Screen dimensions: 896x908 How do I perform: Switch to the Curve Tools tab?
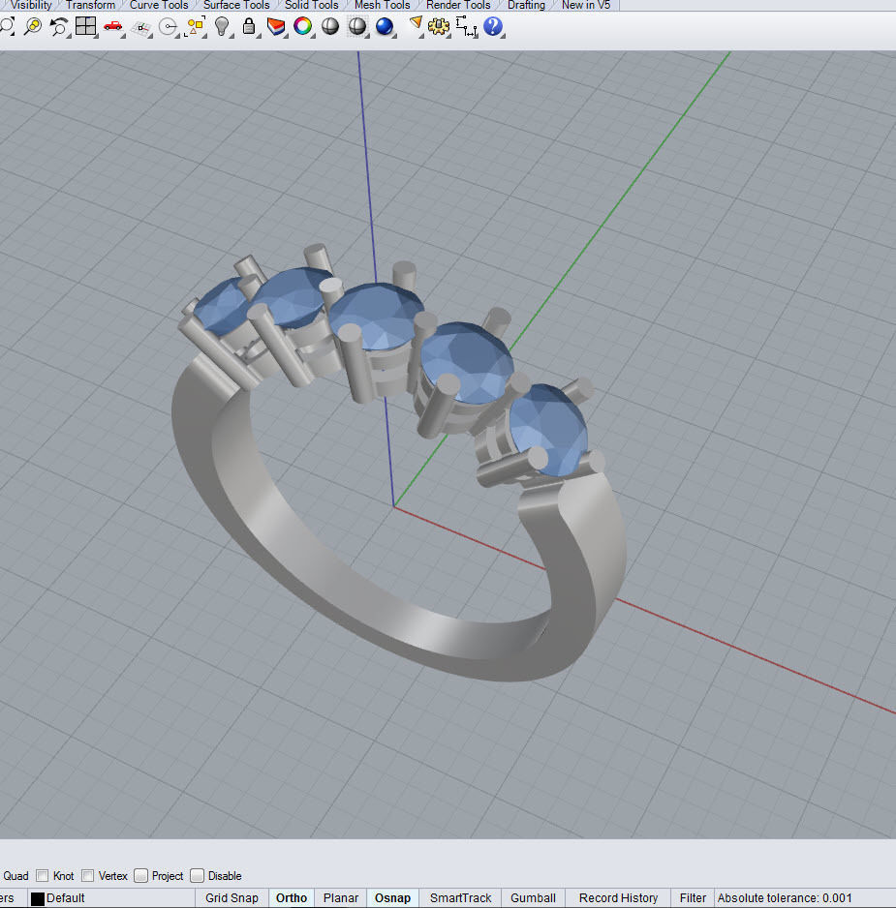159,5
